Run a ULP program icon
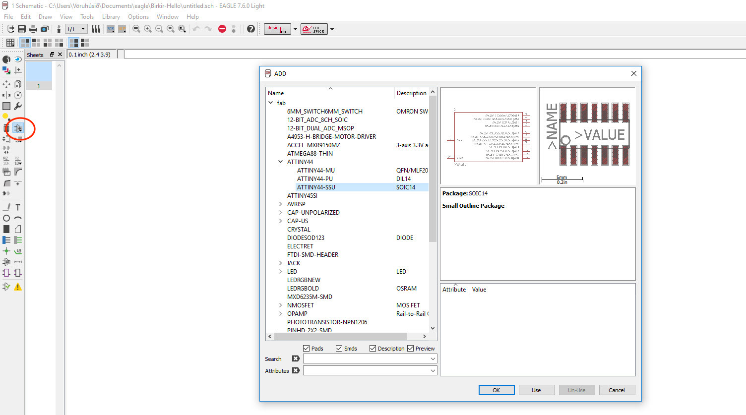 122,29
